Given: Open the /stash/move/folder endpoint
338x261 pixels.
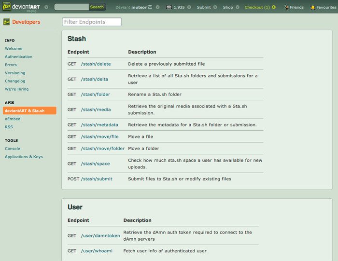Looking at the screenshot, I should pyautogui.click(x=103, y=149).
